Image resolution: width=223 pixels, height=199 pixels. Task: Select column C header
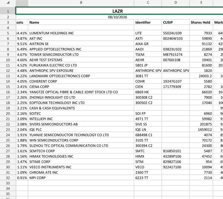pyautogui.click(x=148, y=3)
